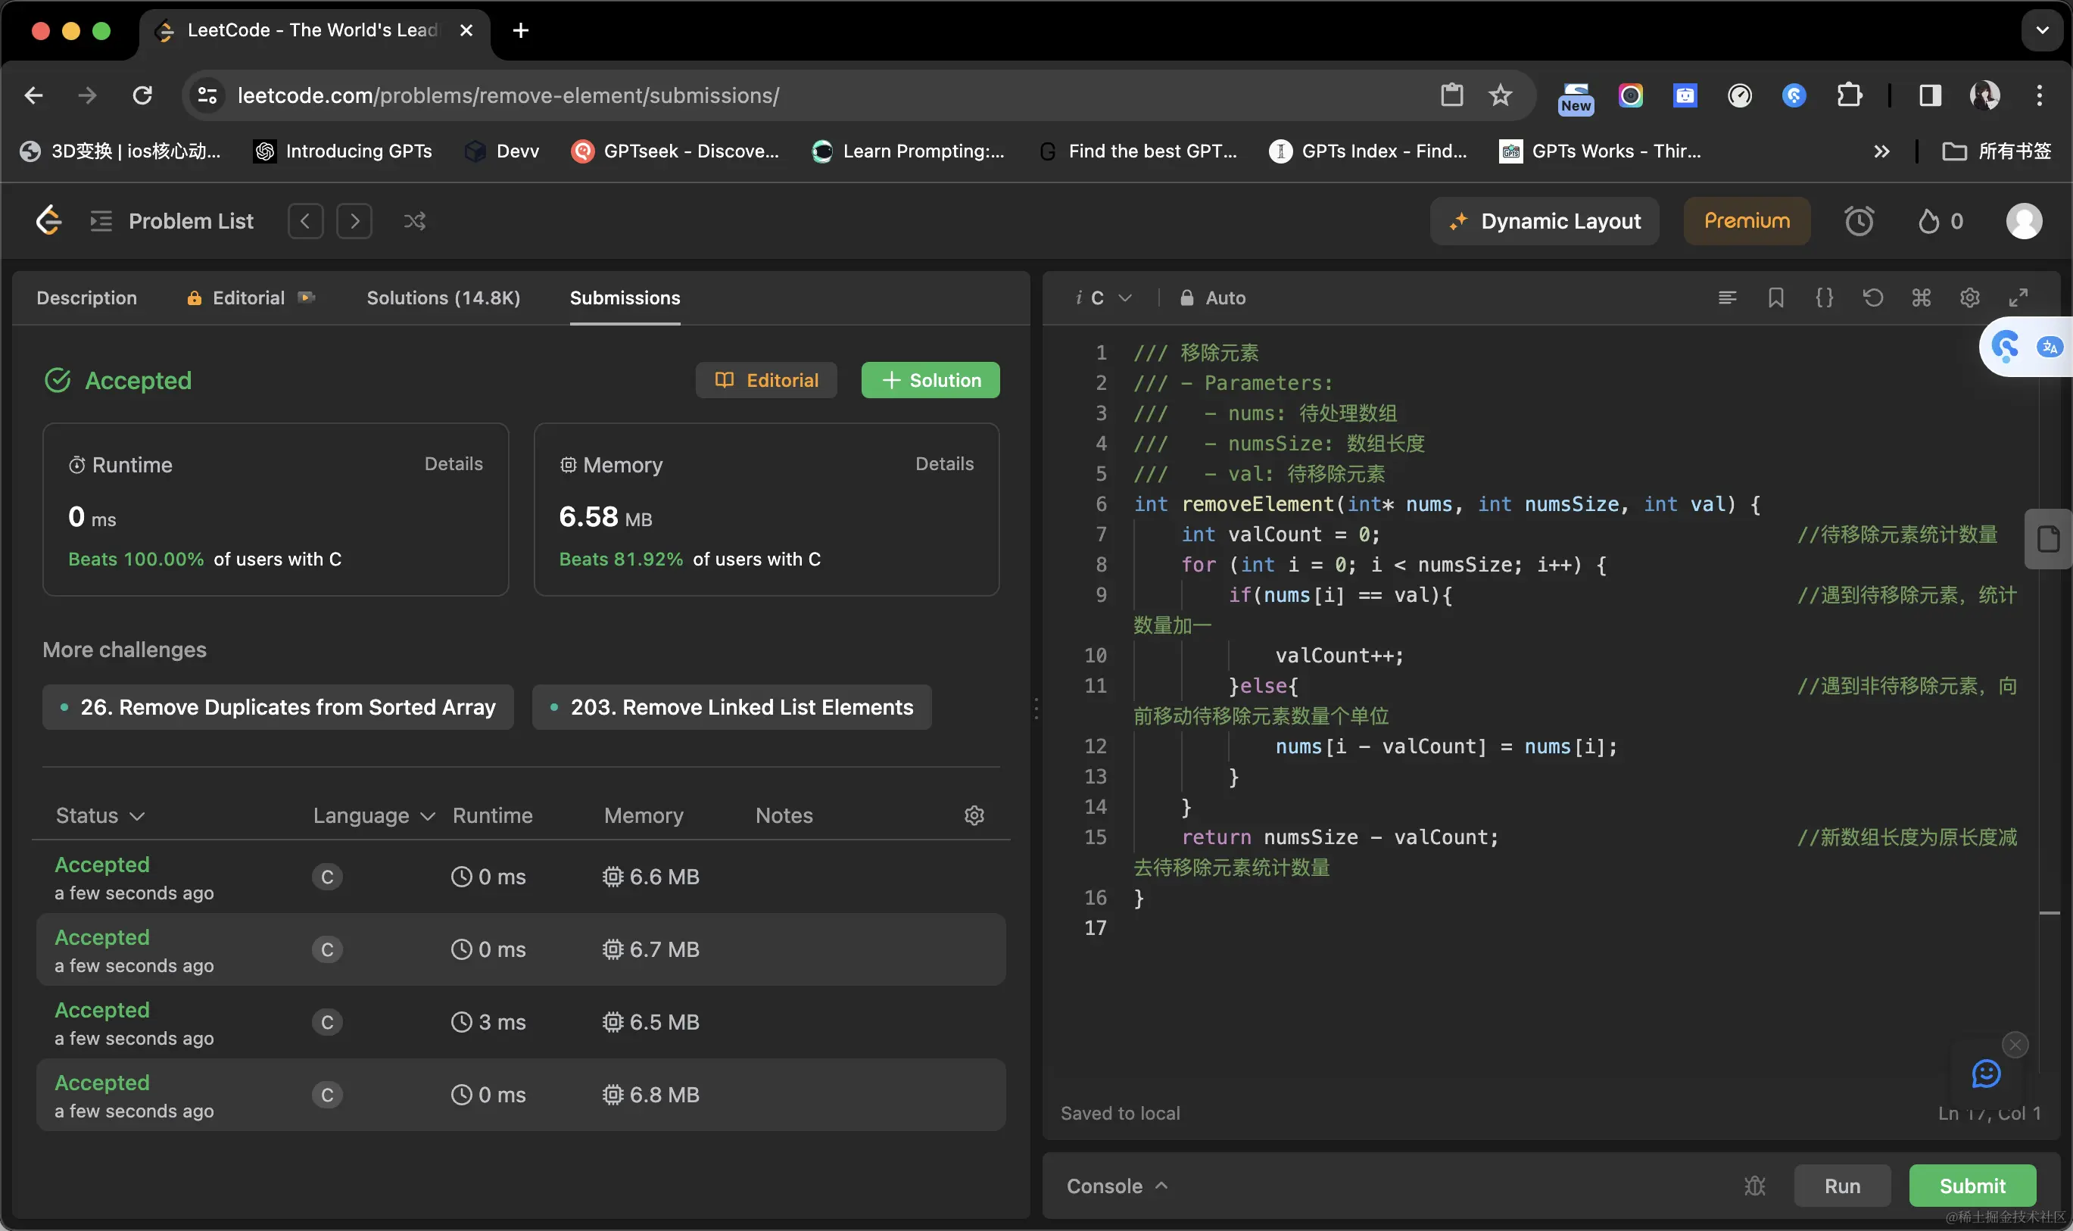Toggle browser side panel icon
Image resolution: width=2073 pixels, height=1231 pixels.
[1929, 95]
